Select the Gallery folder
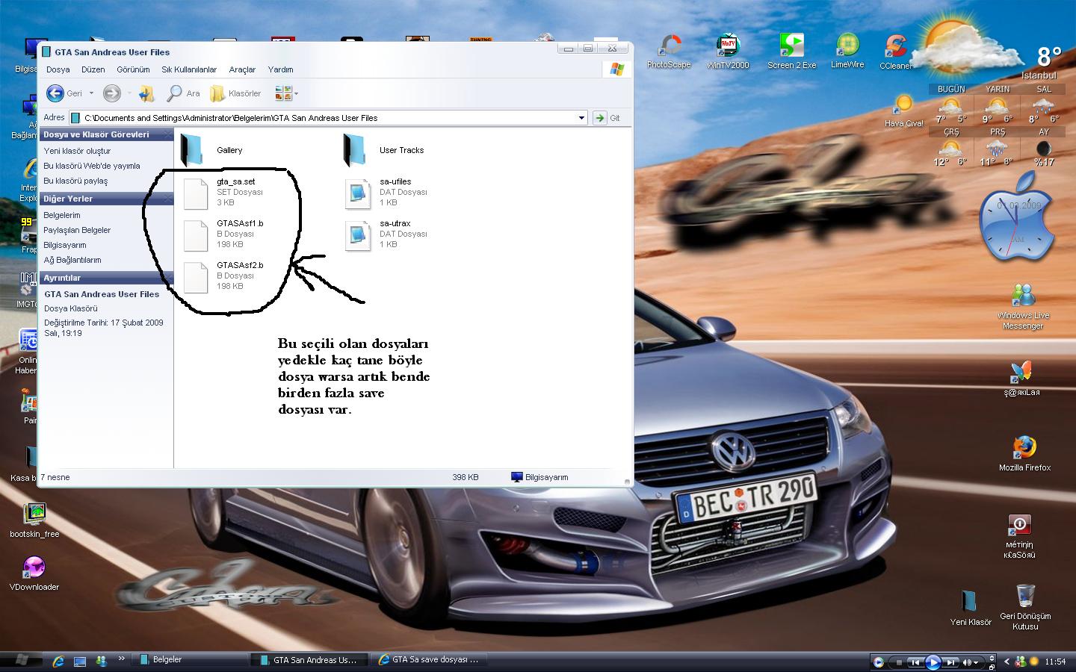This screenshot has width=1076, height=672. [212, 150]
